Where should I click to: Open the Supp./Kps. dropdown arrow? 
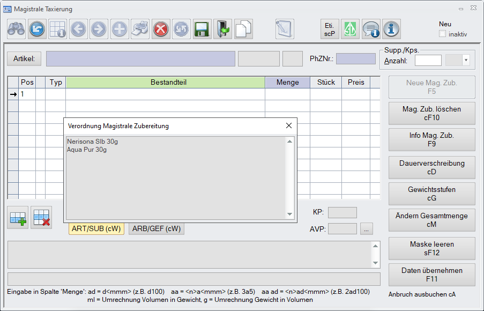[x=465, y=61]
